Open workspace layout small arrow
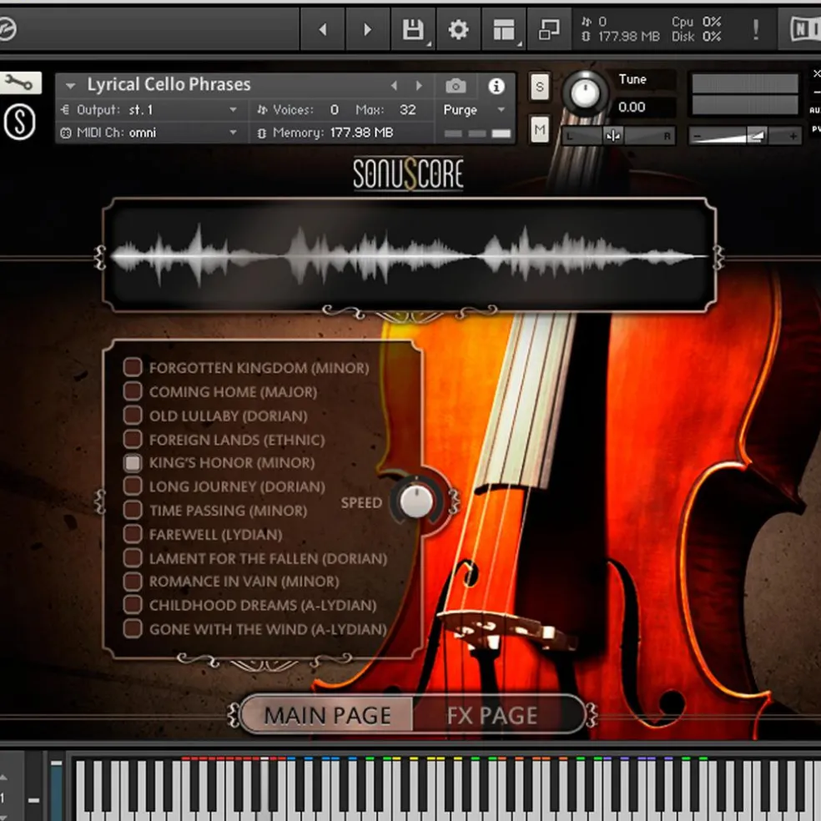Viewport: 821px width, 821px height. click(x=520, y=45)
